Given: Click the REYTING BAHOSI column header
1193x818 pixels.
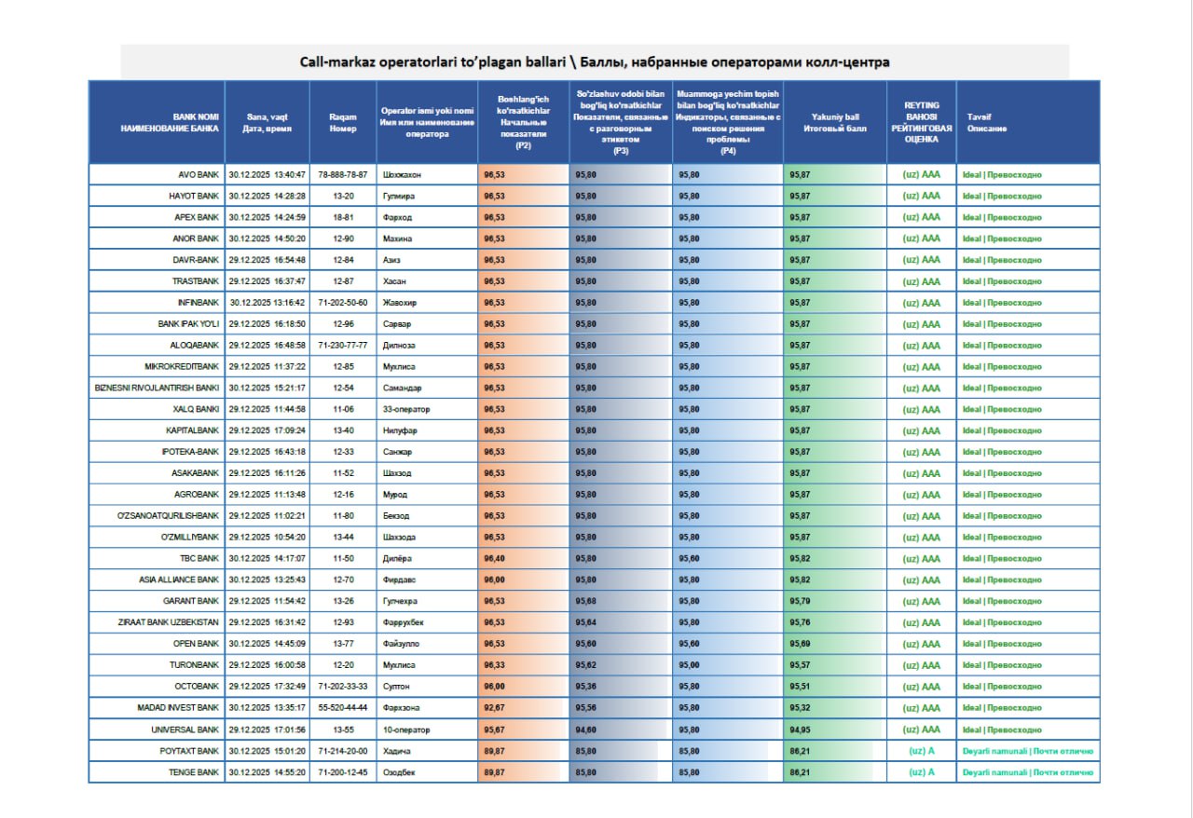Looking at the screenshot, I should click(x=921, y=122).
